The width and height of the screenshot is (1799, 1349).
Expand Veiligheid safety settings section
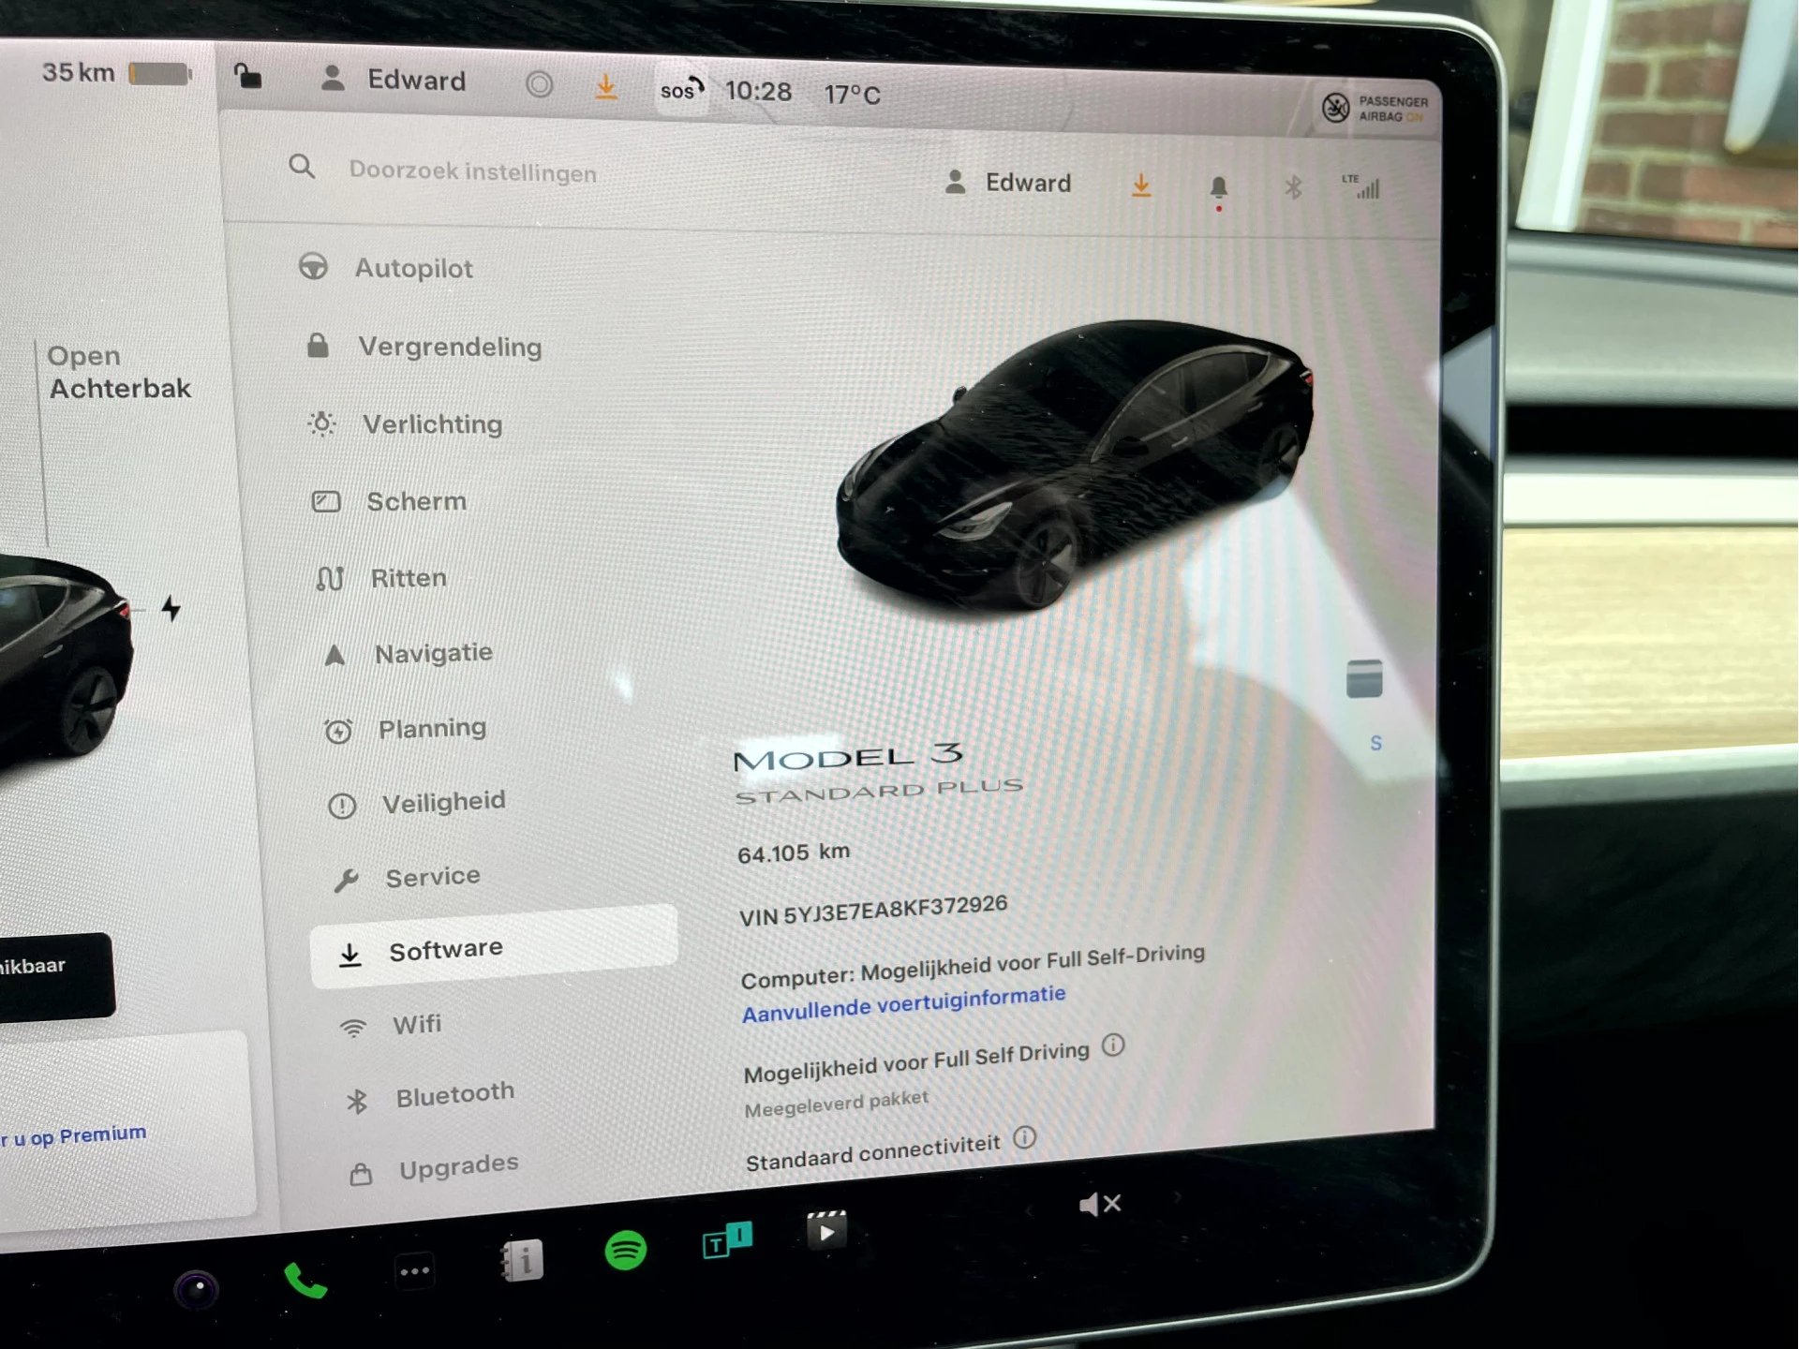tap(425, 801)
